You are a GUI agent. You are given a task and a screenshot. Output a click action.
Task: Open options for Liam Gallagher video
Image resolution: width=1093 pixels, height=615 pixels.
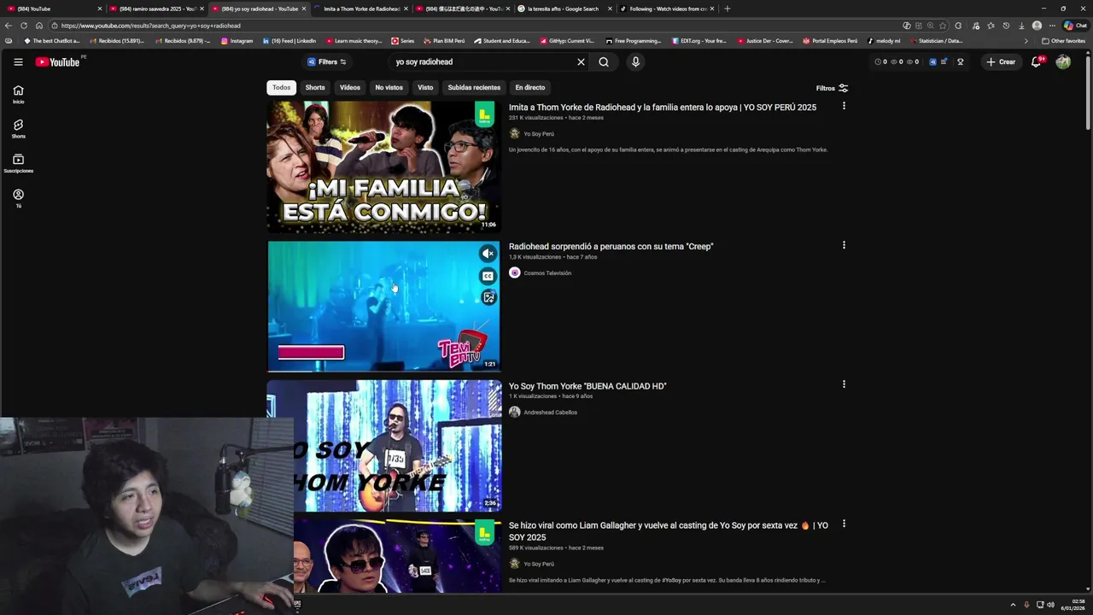tap(844, 524)
